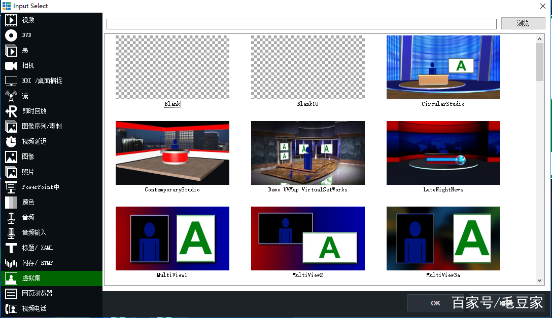Select the LateNightNews virtual set
Screen dimensions: 552x318
click(443, 153)
